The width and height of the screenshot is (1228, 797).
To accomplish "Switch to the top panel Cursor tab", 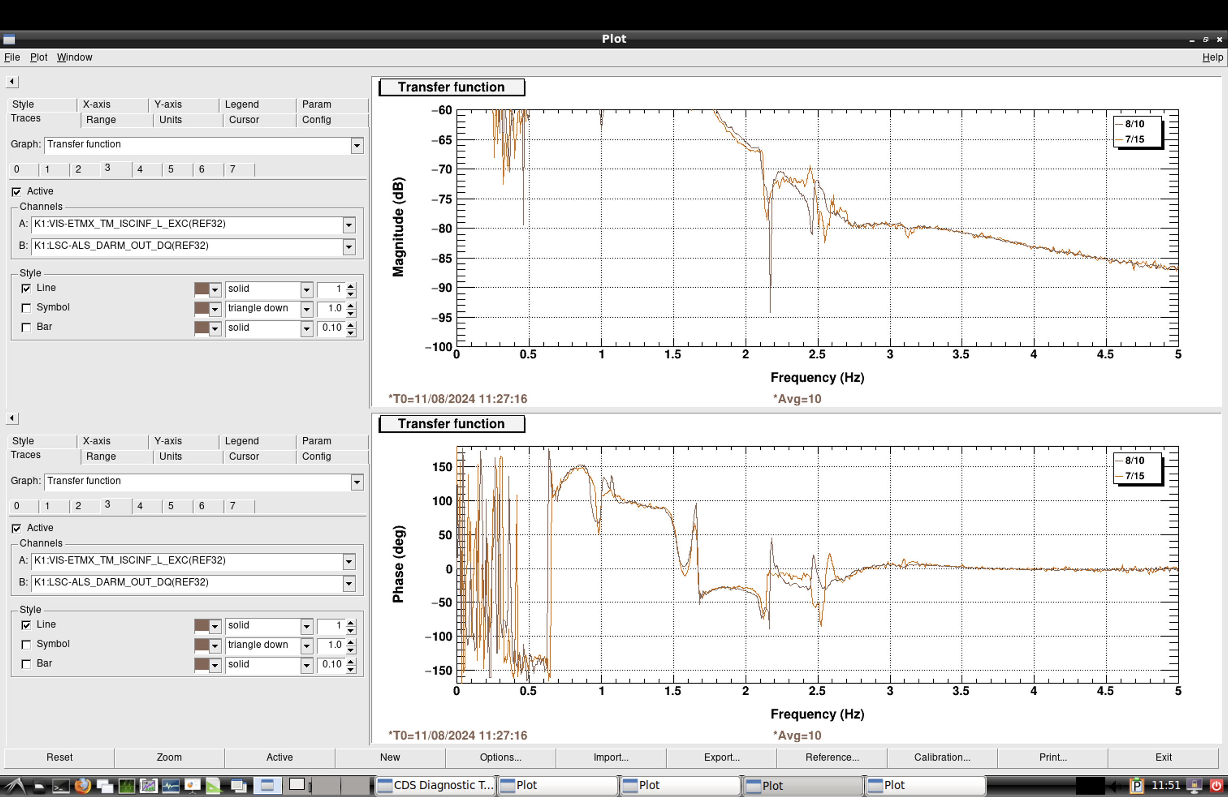I will (x=244, y=120).
